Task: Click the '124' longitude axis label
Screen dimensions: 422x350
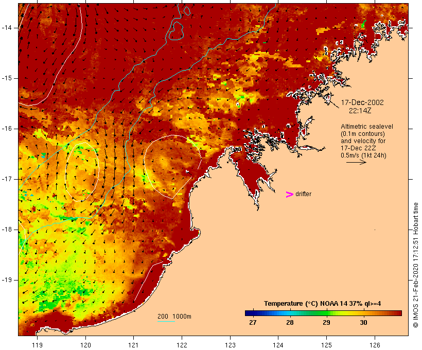Action: (x=278, y=345)
